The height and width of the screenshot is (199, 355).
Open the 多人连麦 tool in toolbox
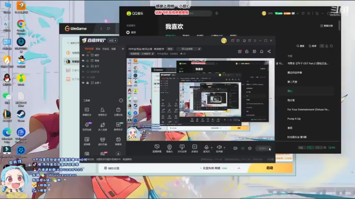coord(103,126)
